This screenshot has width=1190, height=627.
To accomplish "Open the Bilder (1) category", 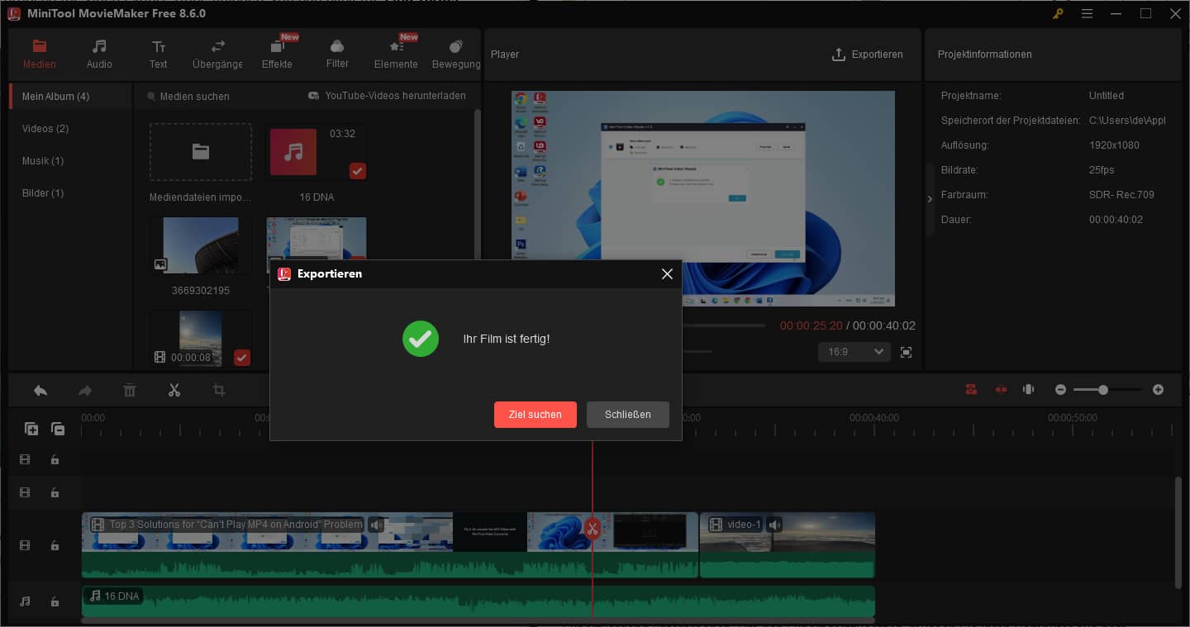I will [41, 192].
